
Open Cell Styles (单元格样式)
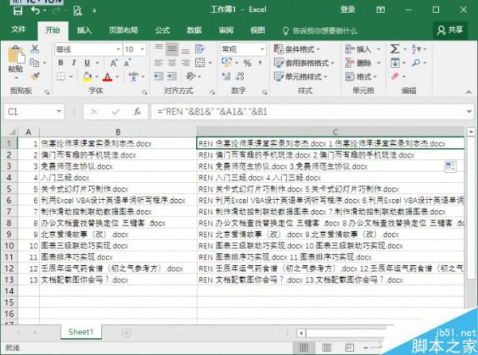(x=301, y=77)
